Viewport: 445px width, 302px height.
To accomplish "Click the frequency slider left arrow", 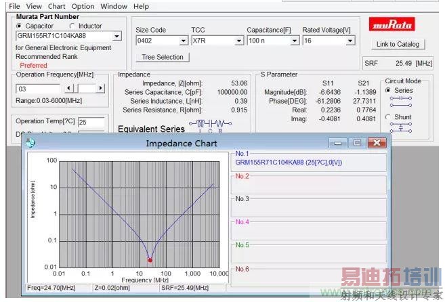I will [69, 89].
